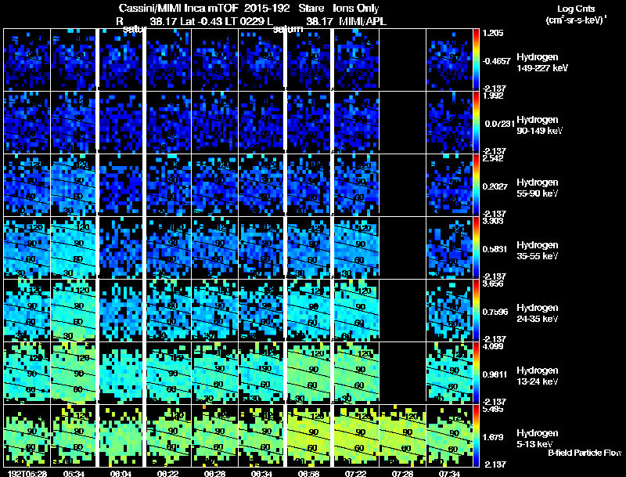Click the Hydrogen 55-90 keV row label

coord(538,188)
